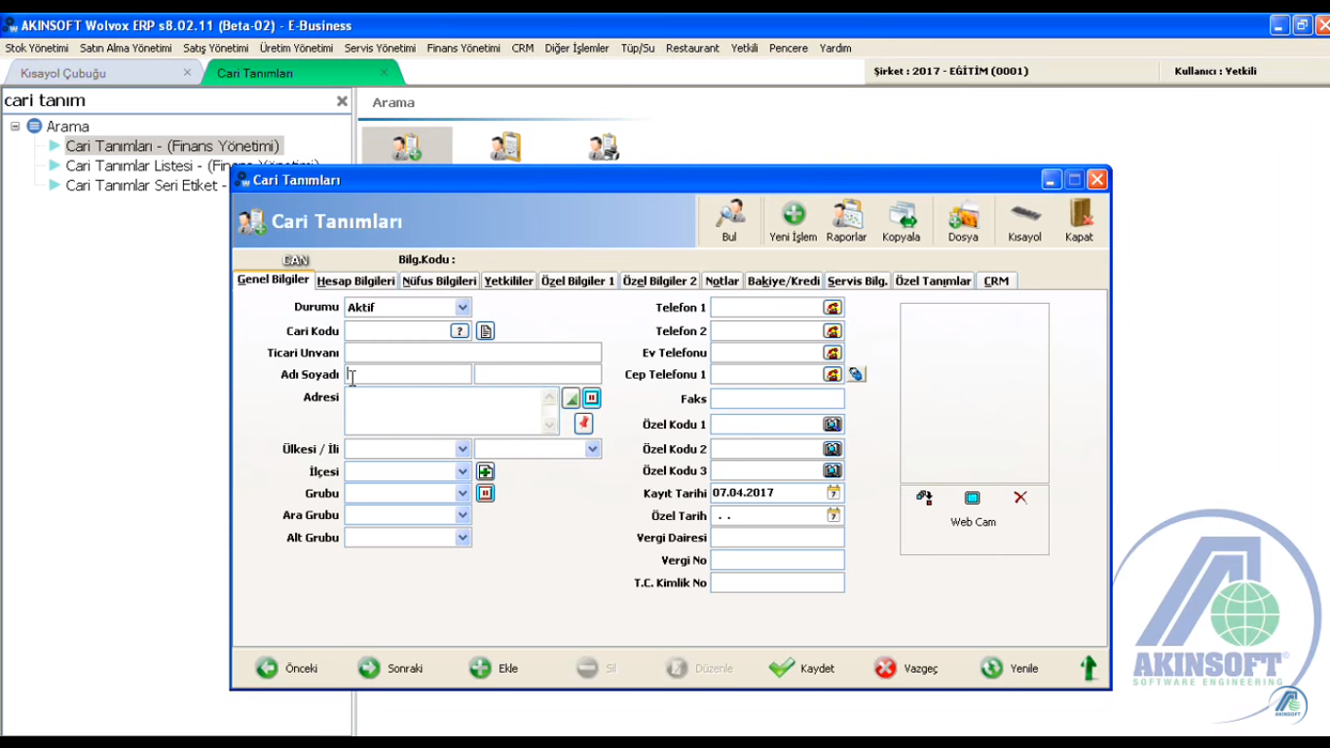Switch to Kısayol Çubuğu tab
The width and height of the screenshot is (1330, 748).
pos(63,73)
